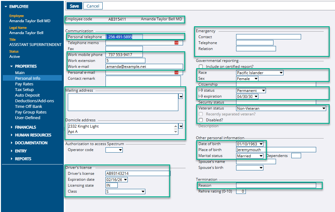
Task: Open the Race dropdown
Action: [281, 73]
